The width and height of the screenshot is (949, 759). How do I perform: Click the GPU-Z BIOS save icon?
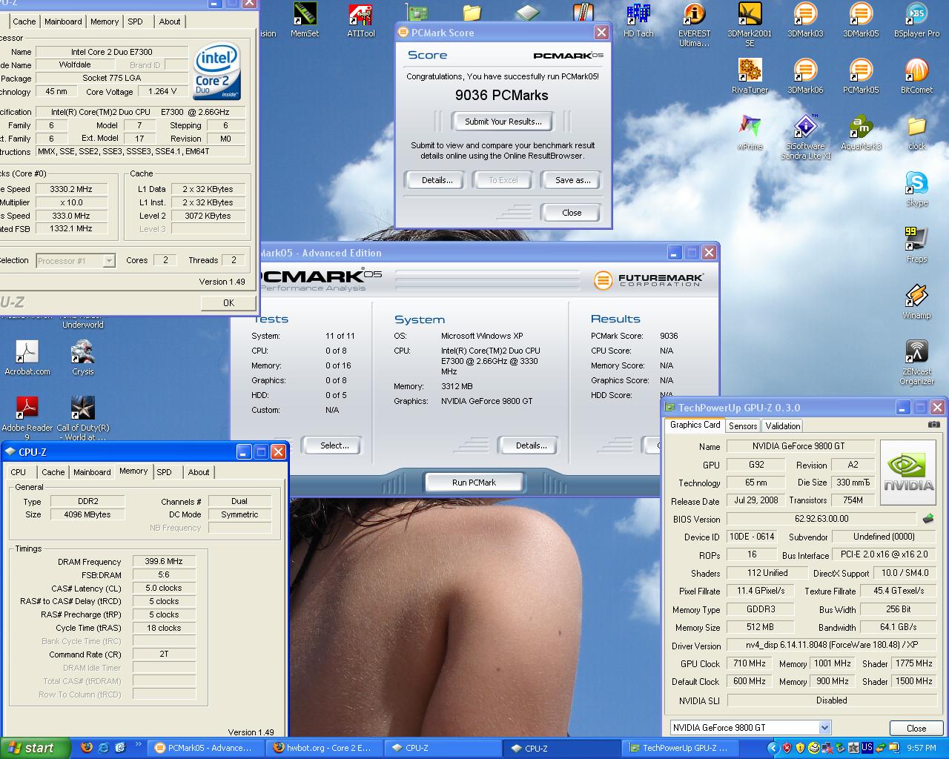[927, 519]
